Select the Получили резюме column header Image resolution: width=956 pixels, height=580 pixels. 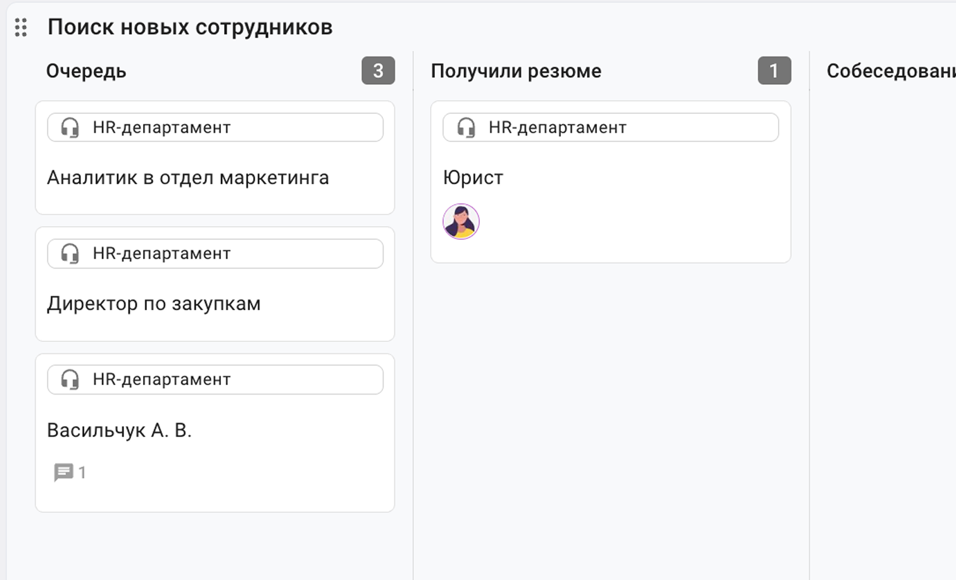[x=516, y=71]
